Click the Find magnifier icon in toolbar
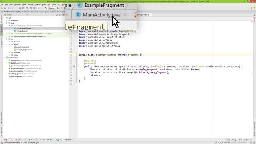This screenshot has width=256, height=144. tap(31, 8)
